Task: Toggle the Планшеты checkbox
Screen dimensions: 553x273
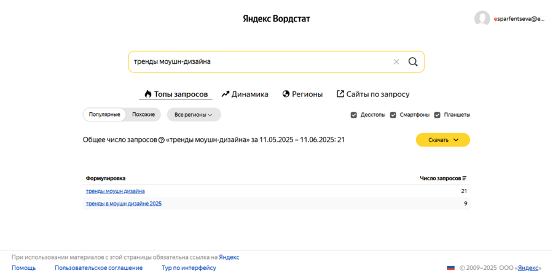Action: [x=437, y=115]
